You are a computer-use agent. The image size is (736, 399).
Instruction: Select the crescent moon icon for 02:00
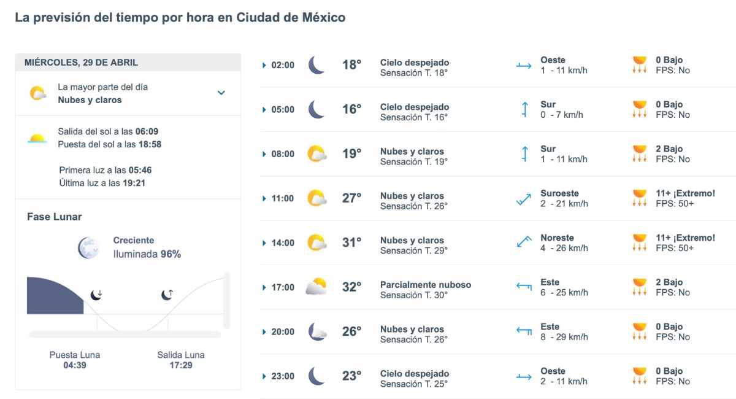316,63
